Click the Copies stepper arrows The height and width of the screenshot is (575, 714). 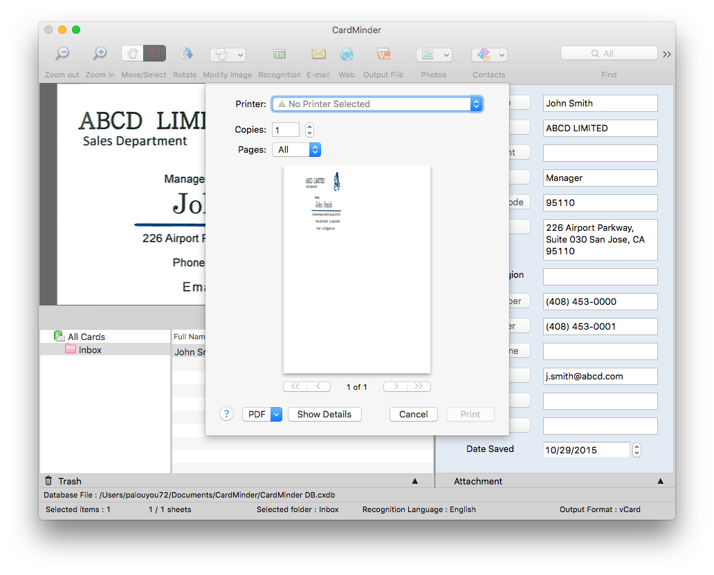point(310,130)
